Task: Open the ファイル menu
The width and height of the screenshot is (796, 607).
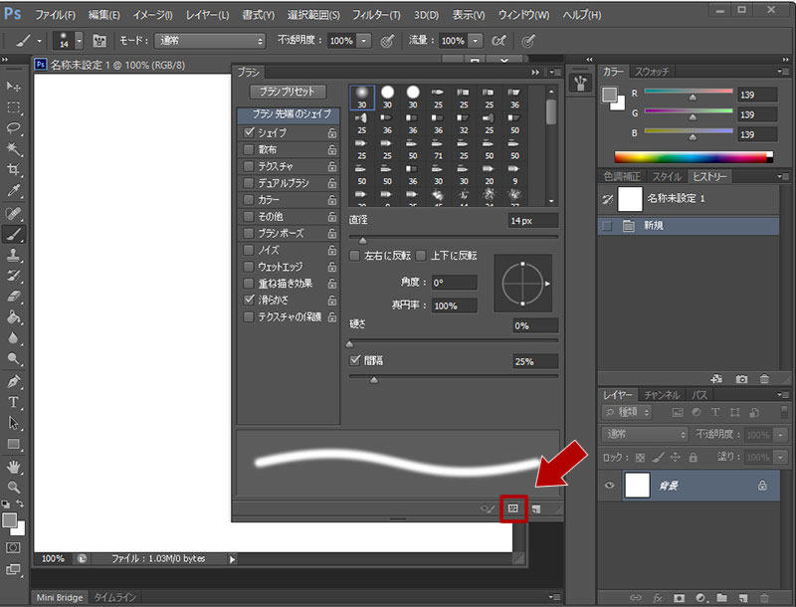Action: (x=55, y=15)
